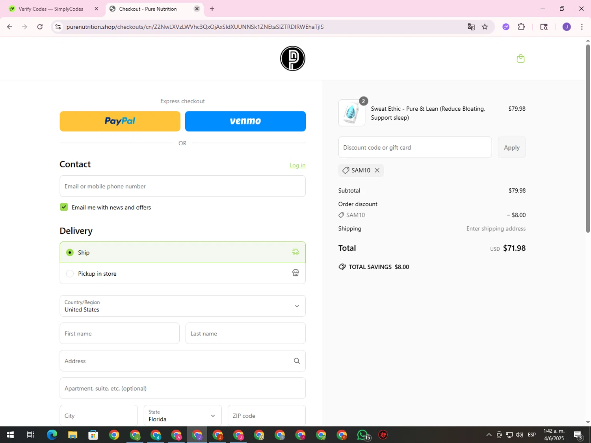
Task: Close the Verify Codes tab
Action: pyautogui.click(x=96, y=9)
